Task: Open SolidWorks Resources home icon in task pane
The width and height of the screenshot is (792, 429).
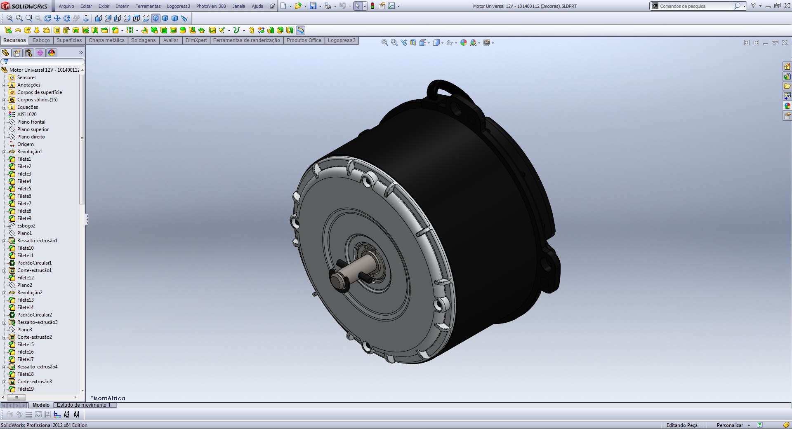Action: (787, 67)
